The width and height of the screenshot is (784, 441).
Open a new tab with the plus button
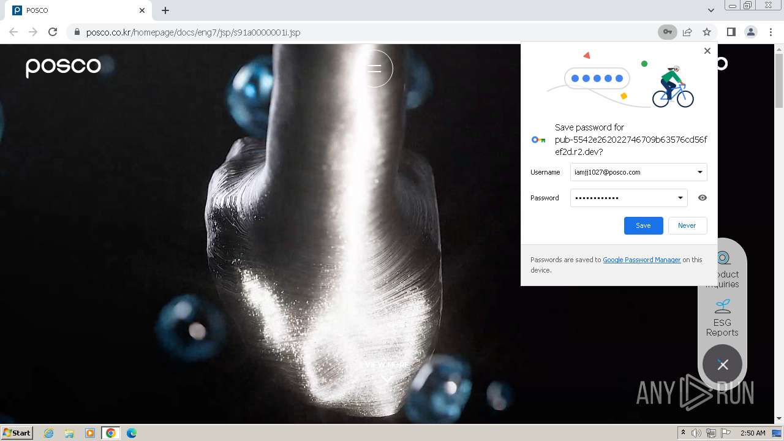tap(165, 10)
